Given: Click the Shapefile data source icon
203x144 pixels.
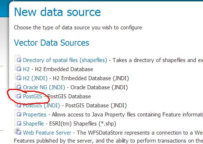Looking at the screenshot, I should click(18, 122).
